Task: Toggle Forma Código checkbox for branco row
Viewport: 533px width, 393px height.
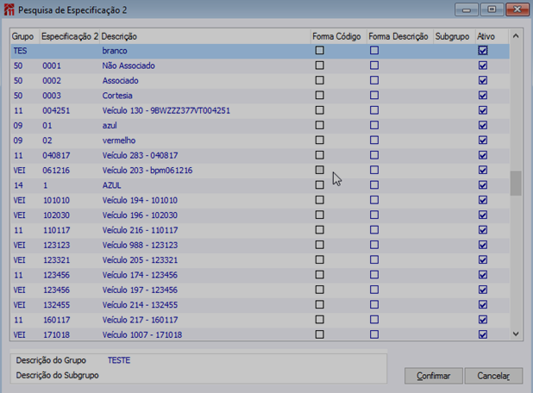Action: (319, 51)
